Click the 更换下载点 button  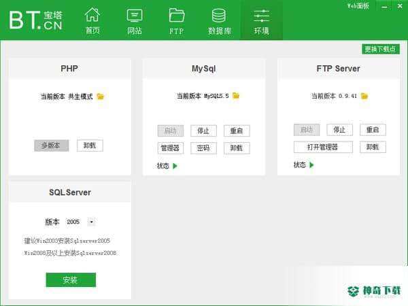(381, 49)
